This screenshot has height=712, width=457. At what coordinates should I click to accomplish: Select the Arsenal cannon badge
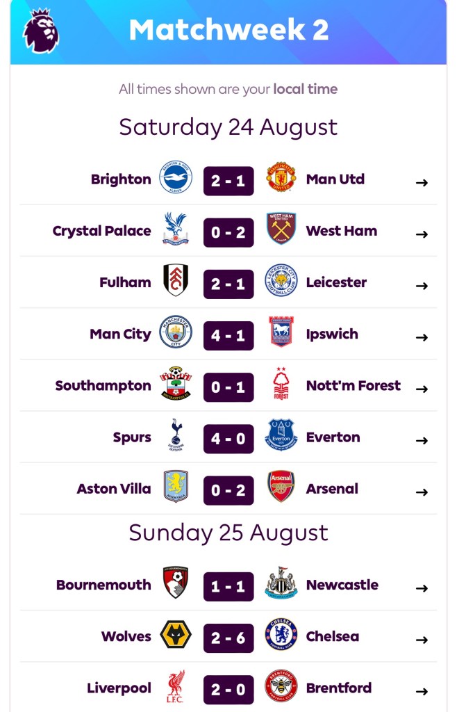coord(281,488)
